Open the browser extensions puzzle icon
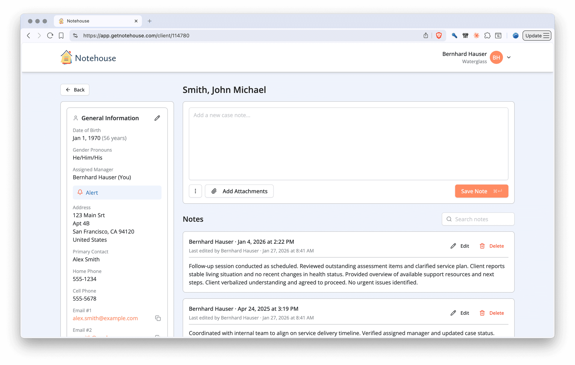This screenshot has width=575, height=365. click(488, 36)
